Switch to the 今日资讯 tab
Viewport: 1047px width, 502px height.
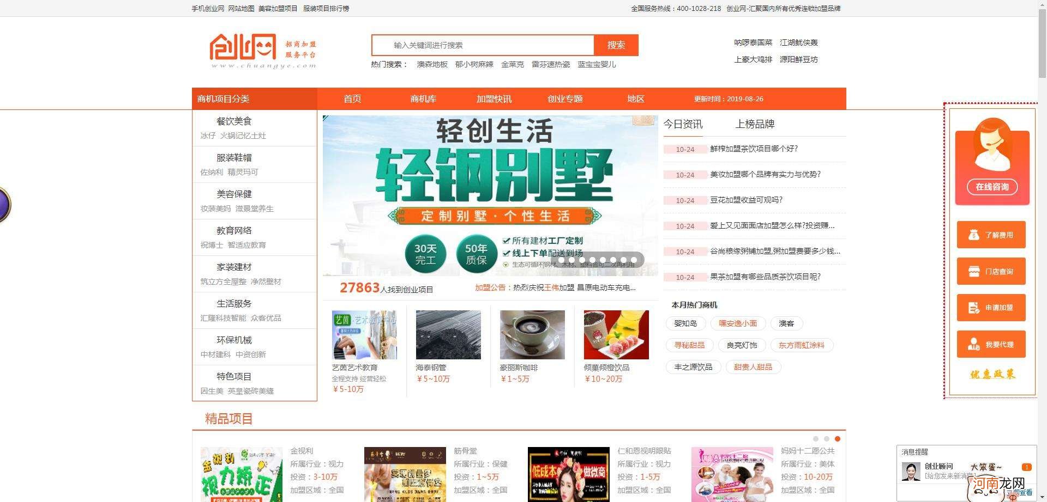point(683,124)
